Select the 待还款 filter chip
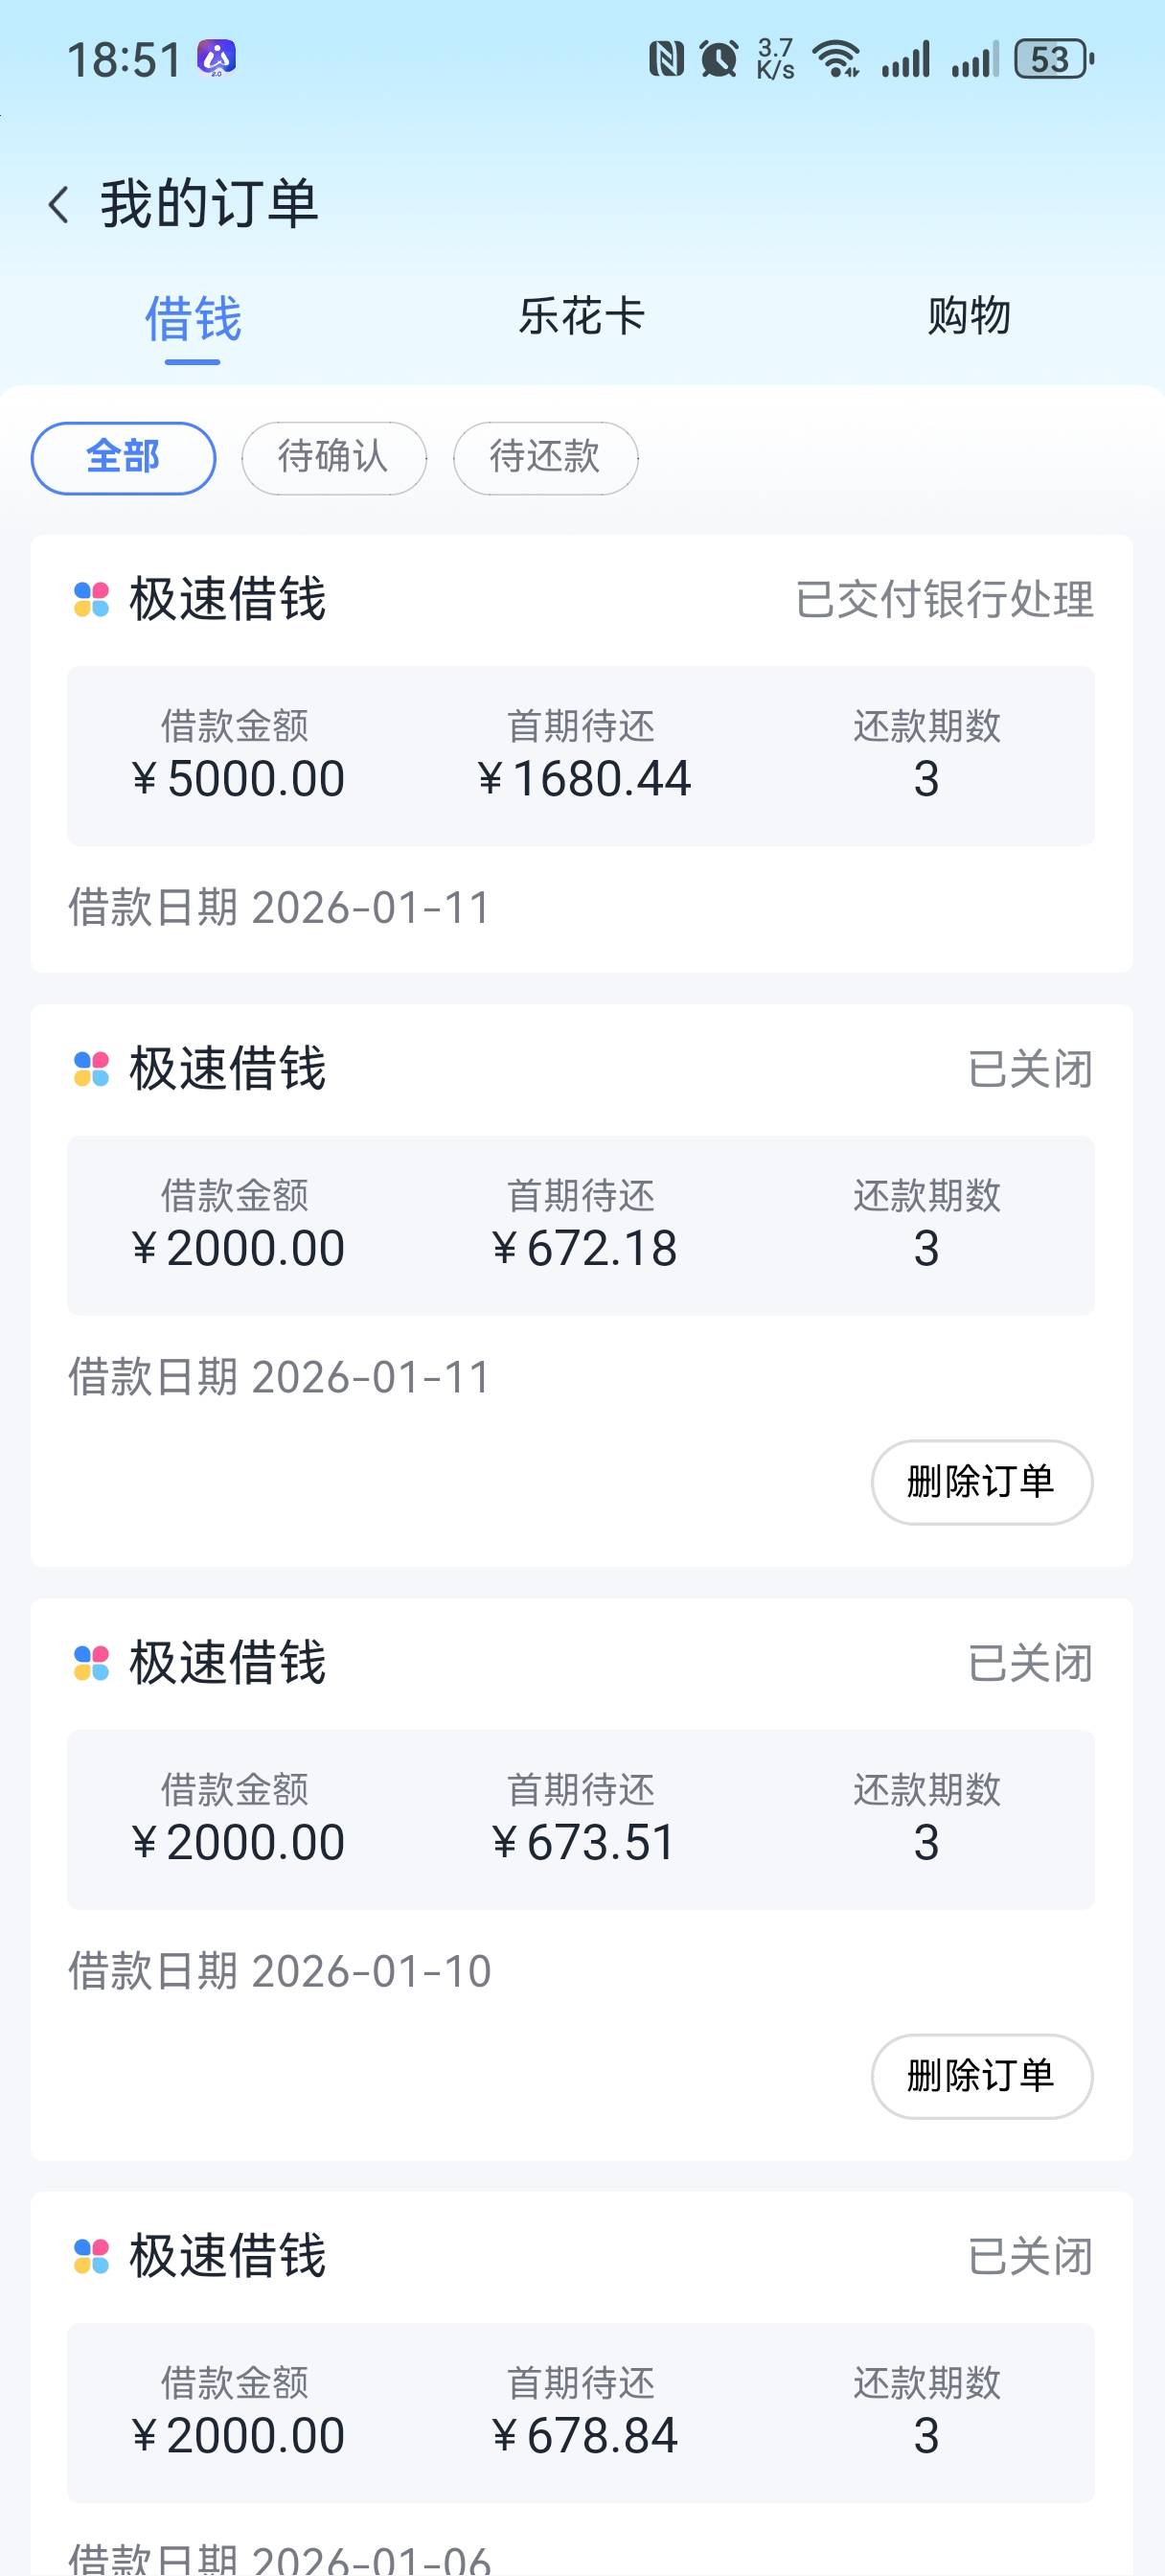Viewport: 1165px width, 2576px height. [545, 458]
